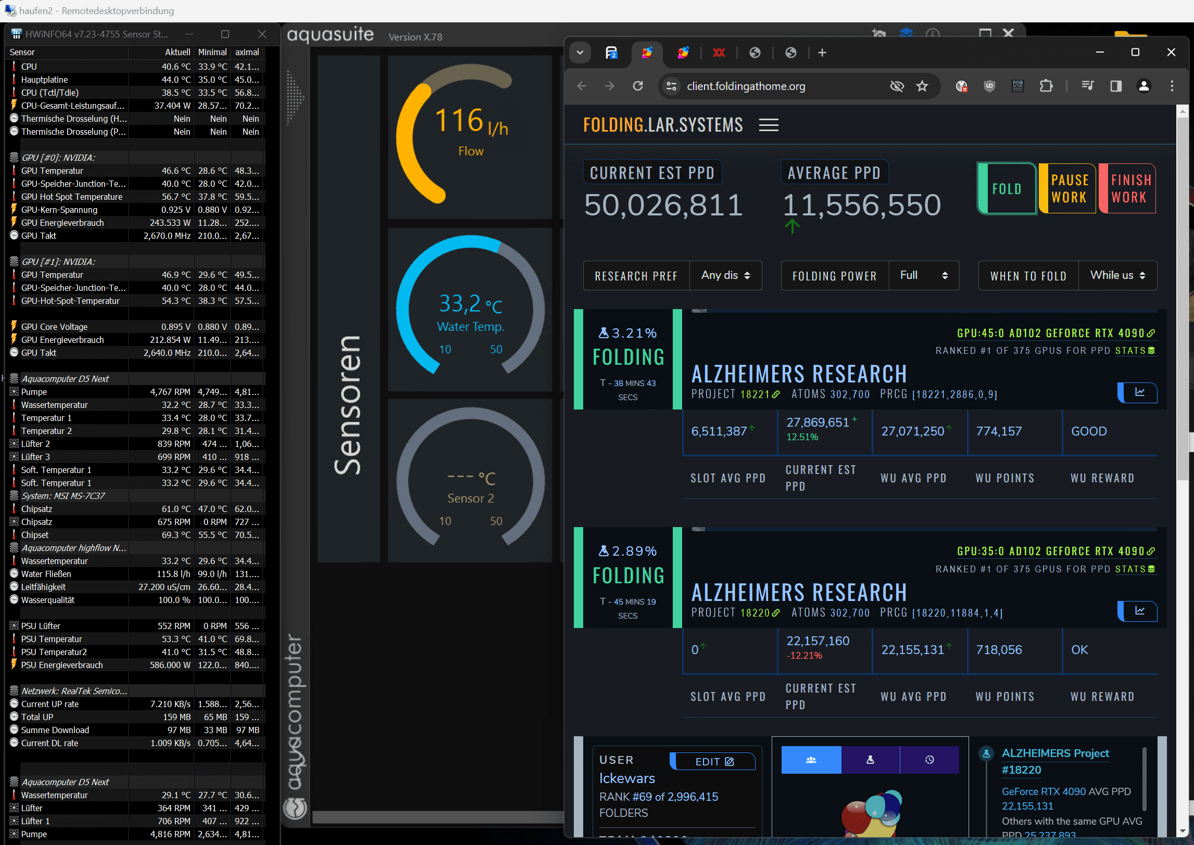Screen dimensions: 1194x845
Task: Open the hamburger menu beside FOLDING.LAR.SYSTEMS
Action: tap(769, 125)
